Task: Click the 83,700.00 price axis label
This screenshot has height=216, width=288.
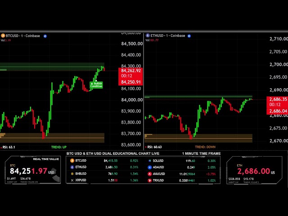Action: [x=131, y=134]
